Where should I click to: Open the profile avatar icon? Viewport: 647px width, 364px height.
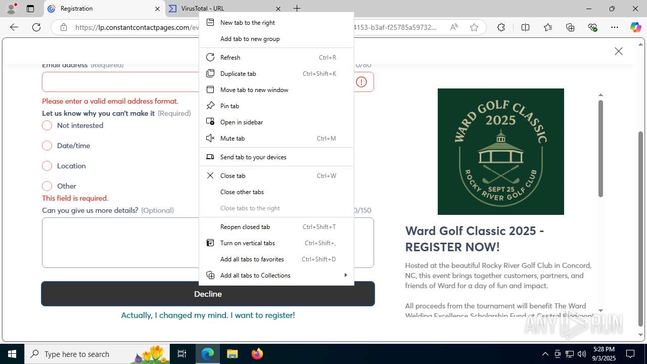click(x=11, y=9)
